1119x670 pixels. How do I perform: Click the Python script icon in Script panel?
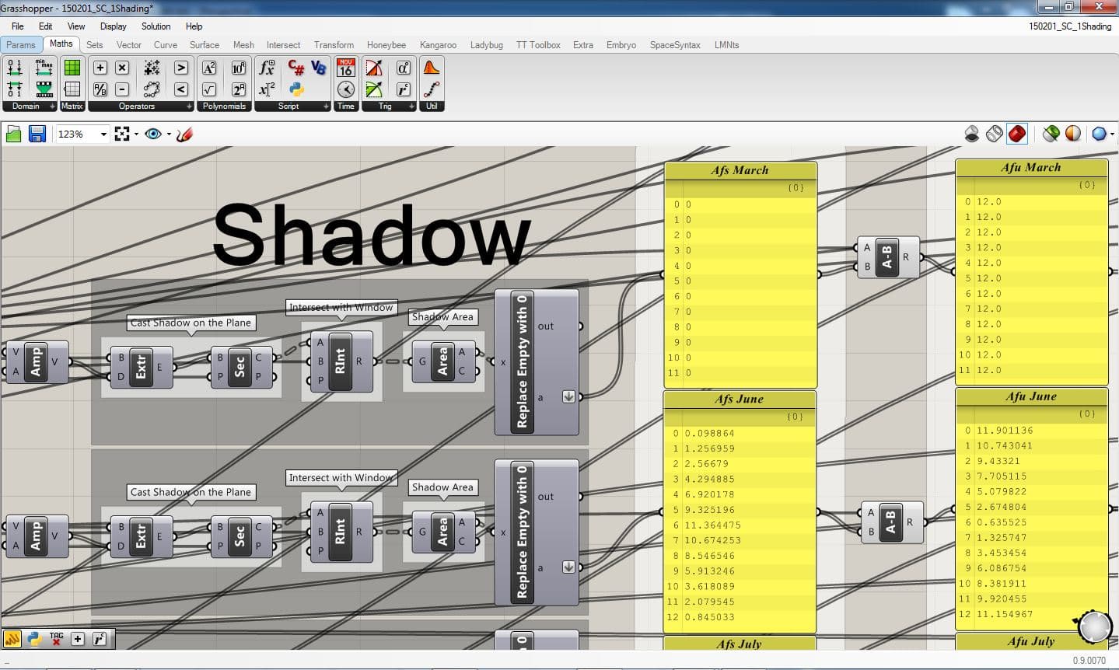coord(295,89)
